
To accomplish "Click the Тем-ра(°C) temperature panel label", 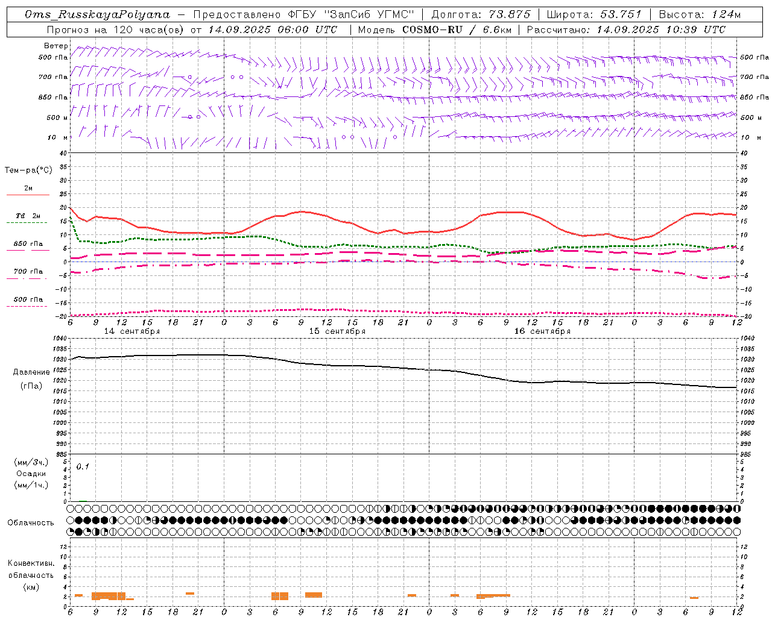I will coord(28,171).
